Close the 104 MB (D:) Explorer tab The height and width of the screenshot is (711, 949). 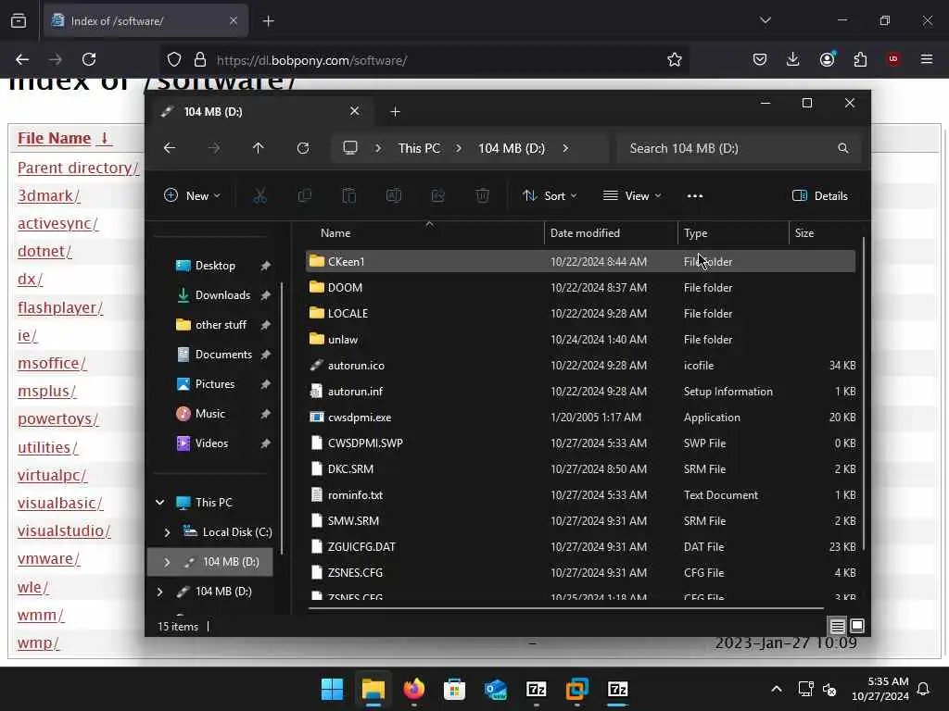click(355, 111)
